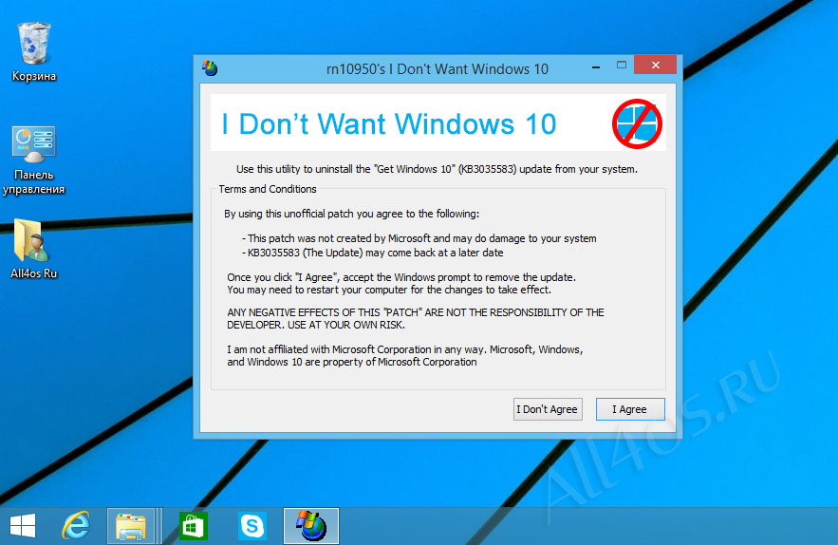The image size is (838, 545).
Task: Launch Internet Explorer from the taskbar
Action: (75, 526)
